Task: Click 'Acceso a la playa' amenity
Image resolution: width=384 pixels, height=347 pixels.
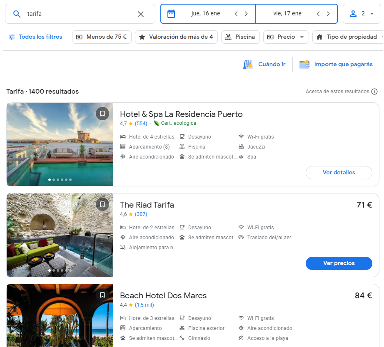Action: (x=268, y=338)
